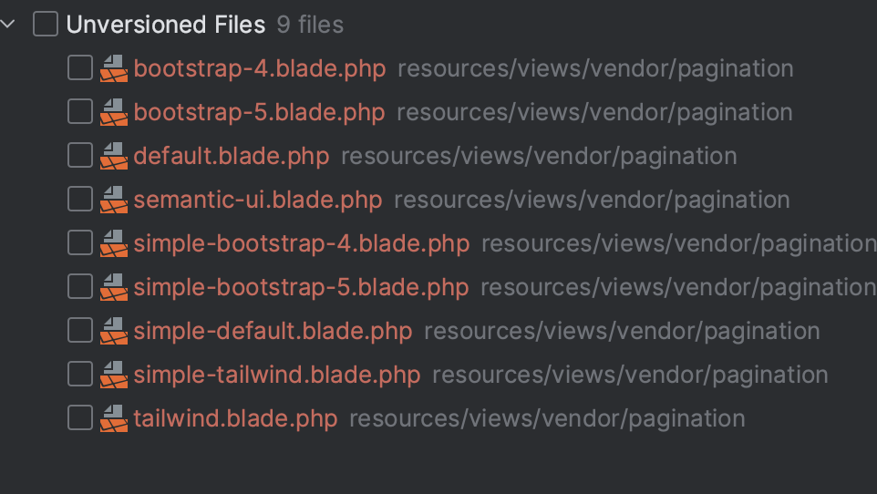877x494 pixels.
Task: Tick checkbox for simple-bootstrap-4.blade.php
Action: tap(80, 242)
